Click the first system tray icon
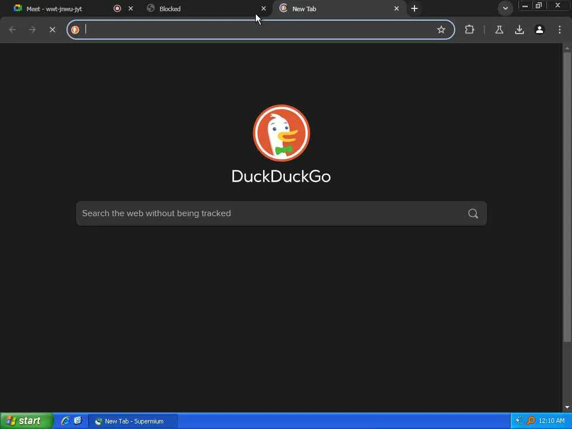572x429 pixels. 519,421
